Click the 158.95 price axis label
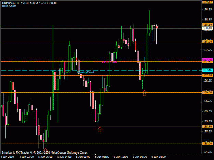Screen dimensions: 214x160 click(207, 9)
